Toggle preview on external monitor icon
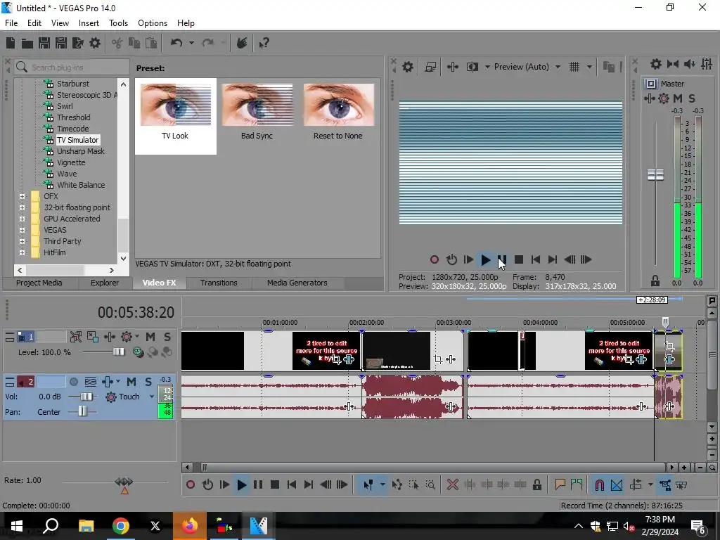Viewport: 720px width, 540px height. point(430,67)
